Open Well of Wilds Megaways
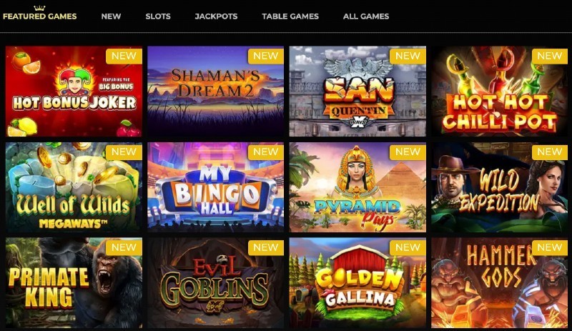This screenshot has height=331, width=572. pyautogui.click(x=74, y=187)
